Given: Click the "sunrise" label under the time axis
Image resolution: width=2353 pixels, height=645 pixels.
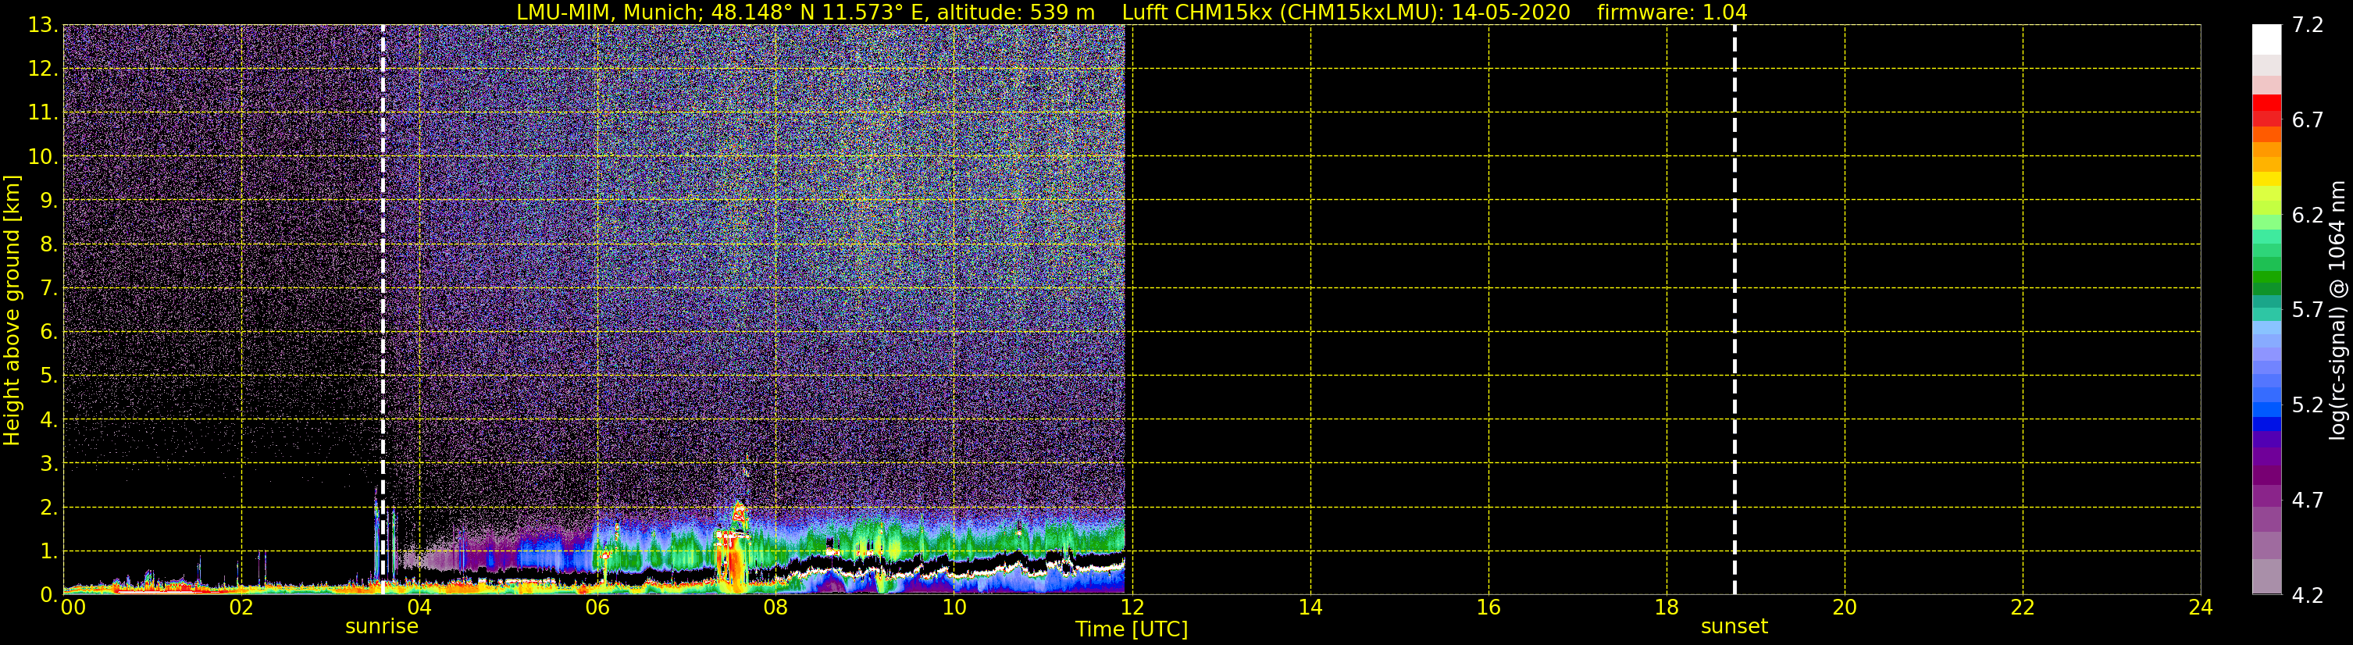Looking at the screenshot, I should coord(382,627).
